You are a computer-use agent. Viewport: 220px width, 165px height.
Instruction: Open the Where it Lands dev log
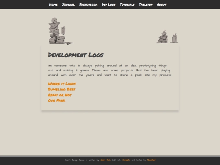pos(62,84)
